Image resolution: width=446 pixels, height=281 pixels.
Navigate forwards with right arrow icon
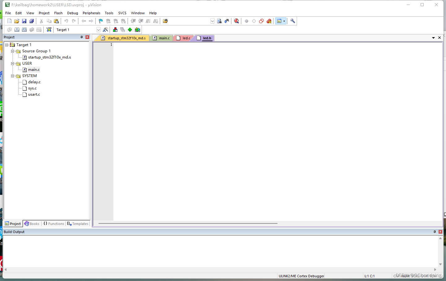91,21
